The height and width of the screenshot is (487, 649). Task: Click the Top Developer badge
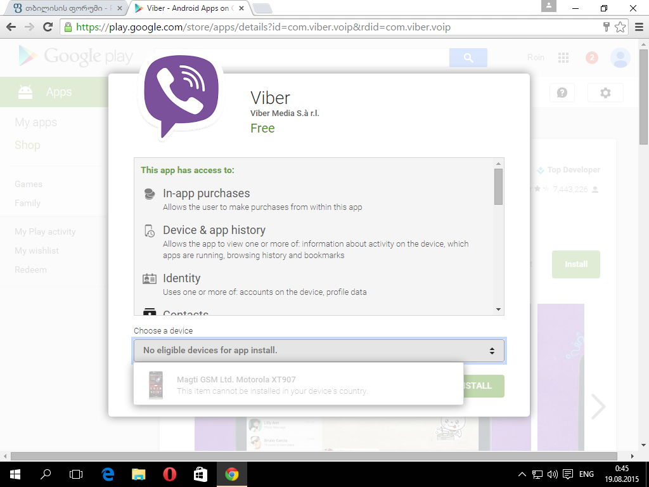[569, 170]
